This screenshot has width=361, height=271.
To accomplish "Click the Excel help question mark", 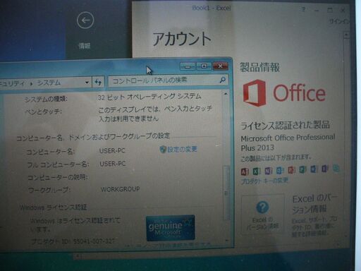I will coord(262,207).
